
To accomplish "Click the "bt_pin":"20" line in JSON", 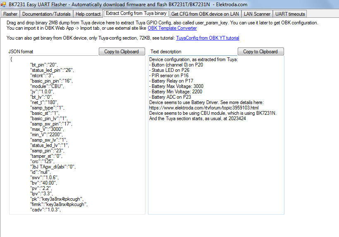I will [44, 65].
